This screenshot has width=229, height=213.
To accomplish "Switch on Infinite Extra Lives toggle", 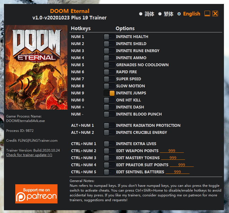I will (x=109, y=144).
